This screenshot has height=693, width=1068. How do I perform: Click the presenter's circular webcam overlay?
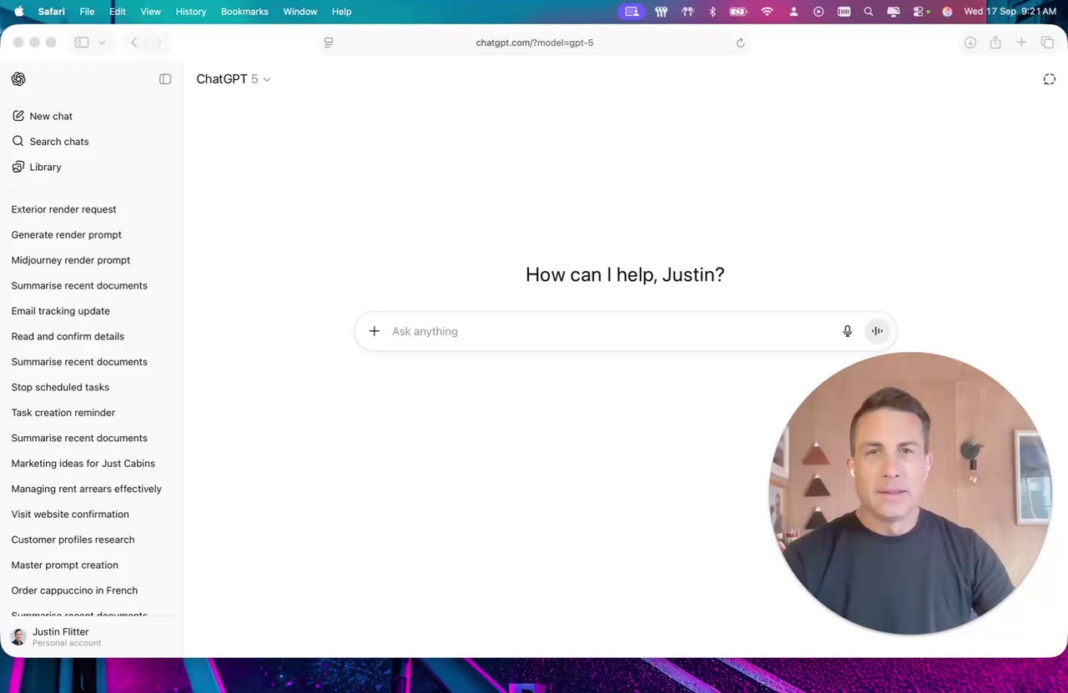[x=909, y=493]
